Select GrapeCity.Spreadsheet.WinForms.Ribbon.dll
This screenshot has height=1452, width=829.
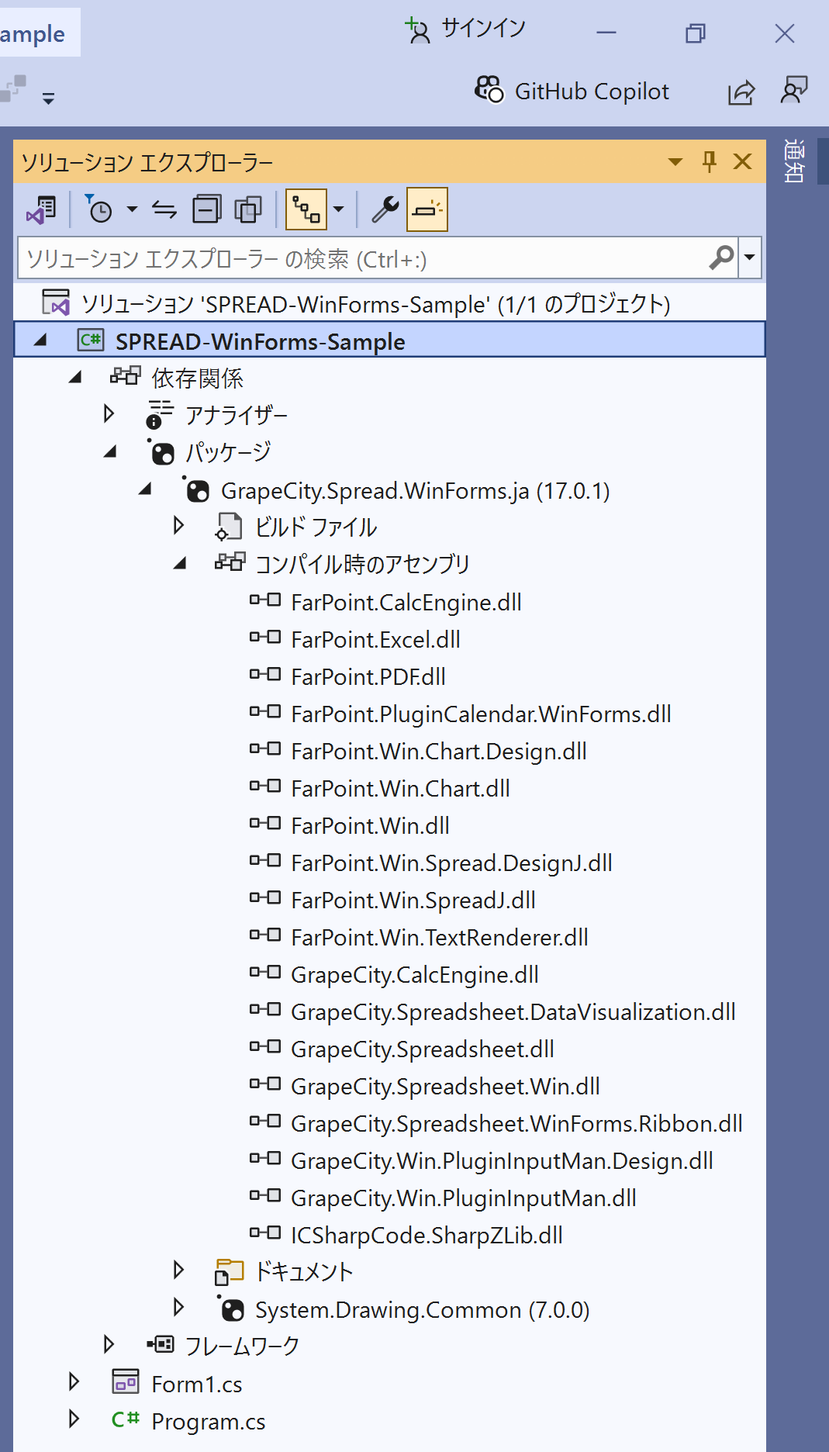(x=517, y=1124)
